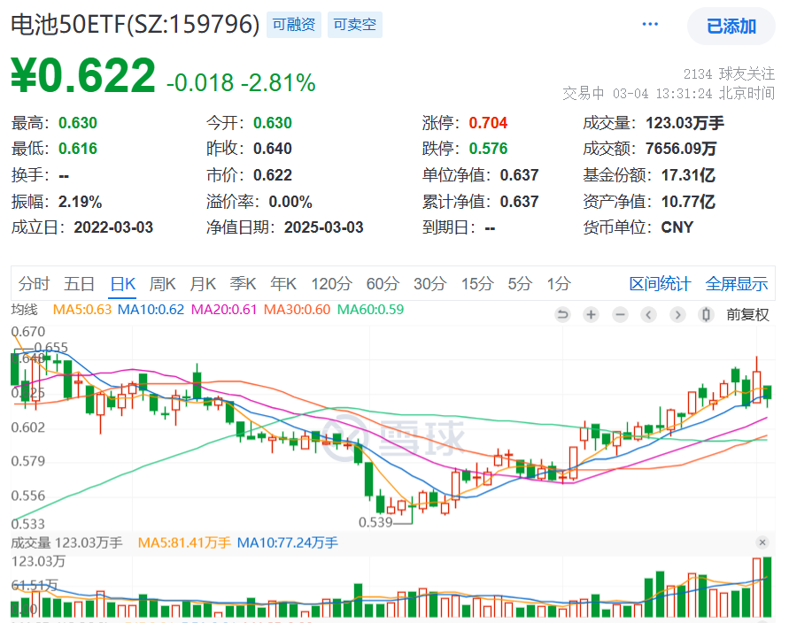Click the candlestick style icon
This screenshot has height=623, width=789.
pos(706,314)
